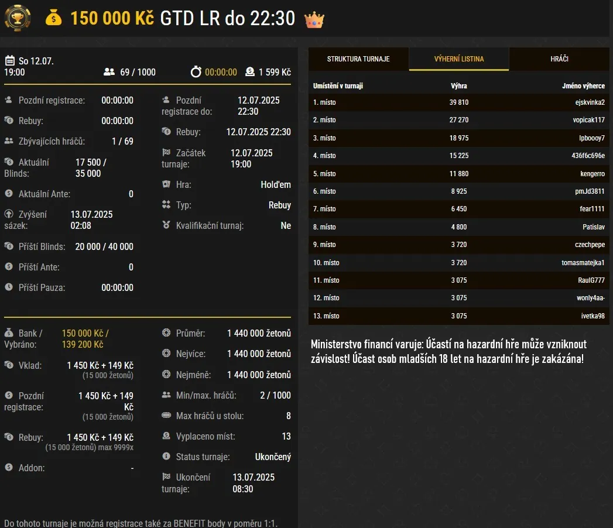Click winner name lpboooy7
613x528 pixels.
592,138
